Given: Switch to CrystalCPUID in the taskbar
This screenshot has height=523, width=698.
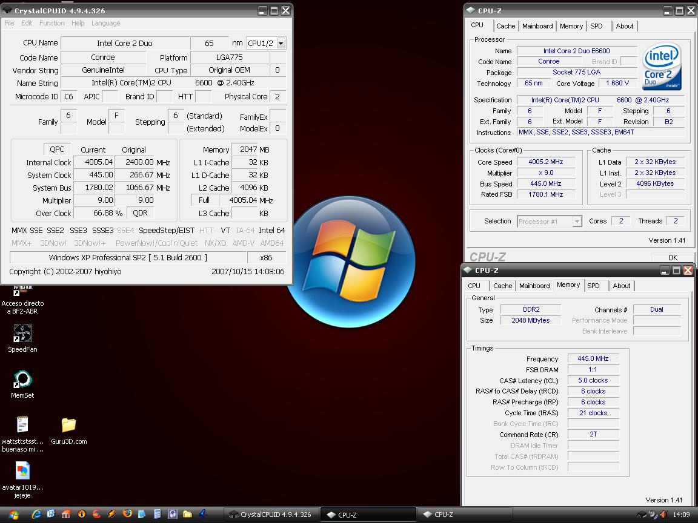Looking at the screenshot, I should pyautogui.click(x=271, y=515).
